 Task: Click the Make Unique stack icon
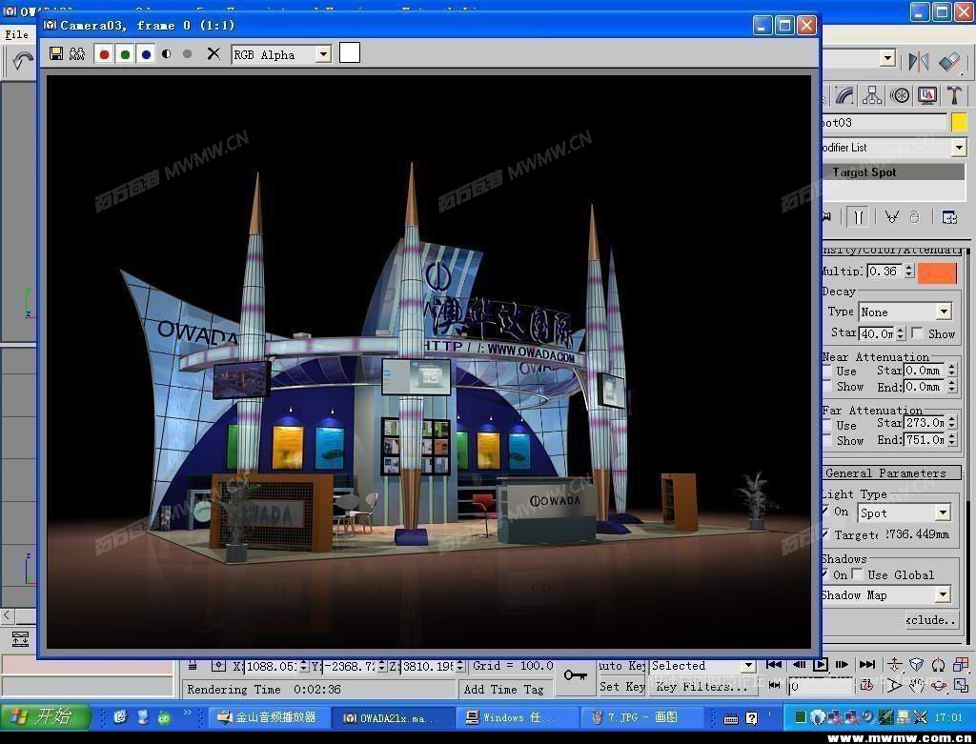point(892,217)
